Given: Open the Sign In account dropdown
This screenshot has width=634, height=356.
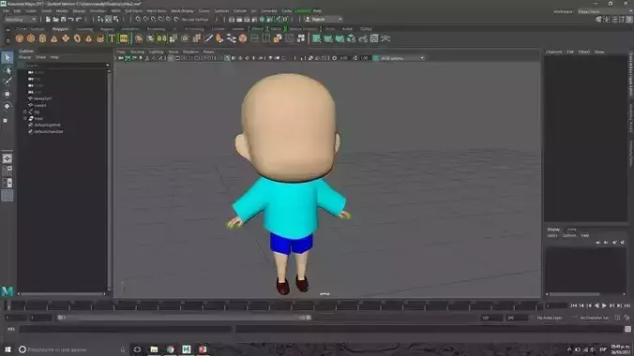Looking at the screenshot, I should tap(323, 20).
